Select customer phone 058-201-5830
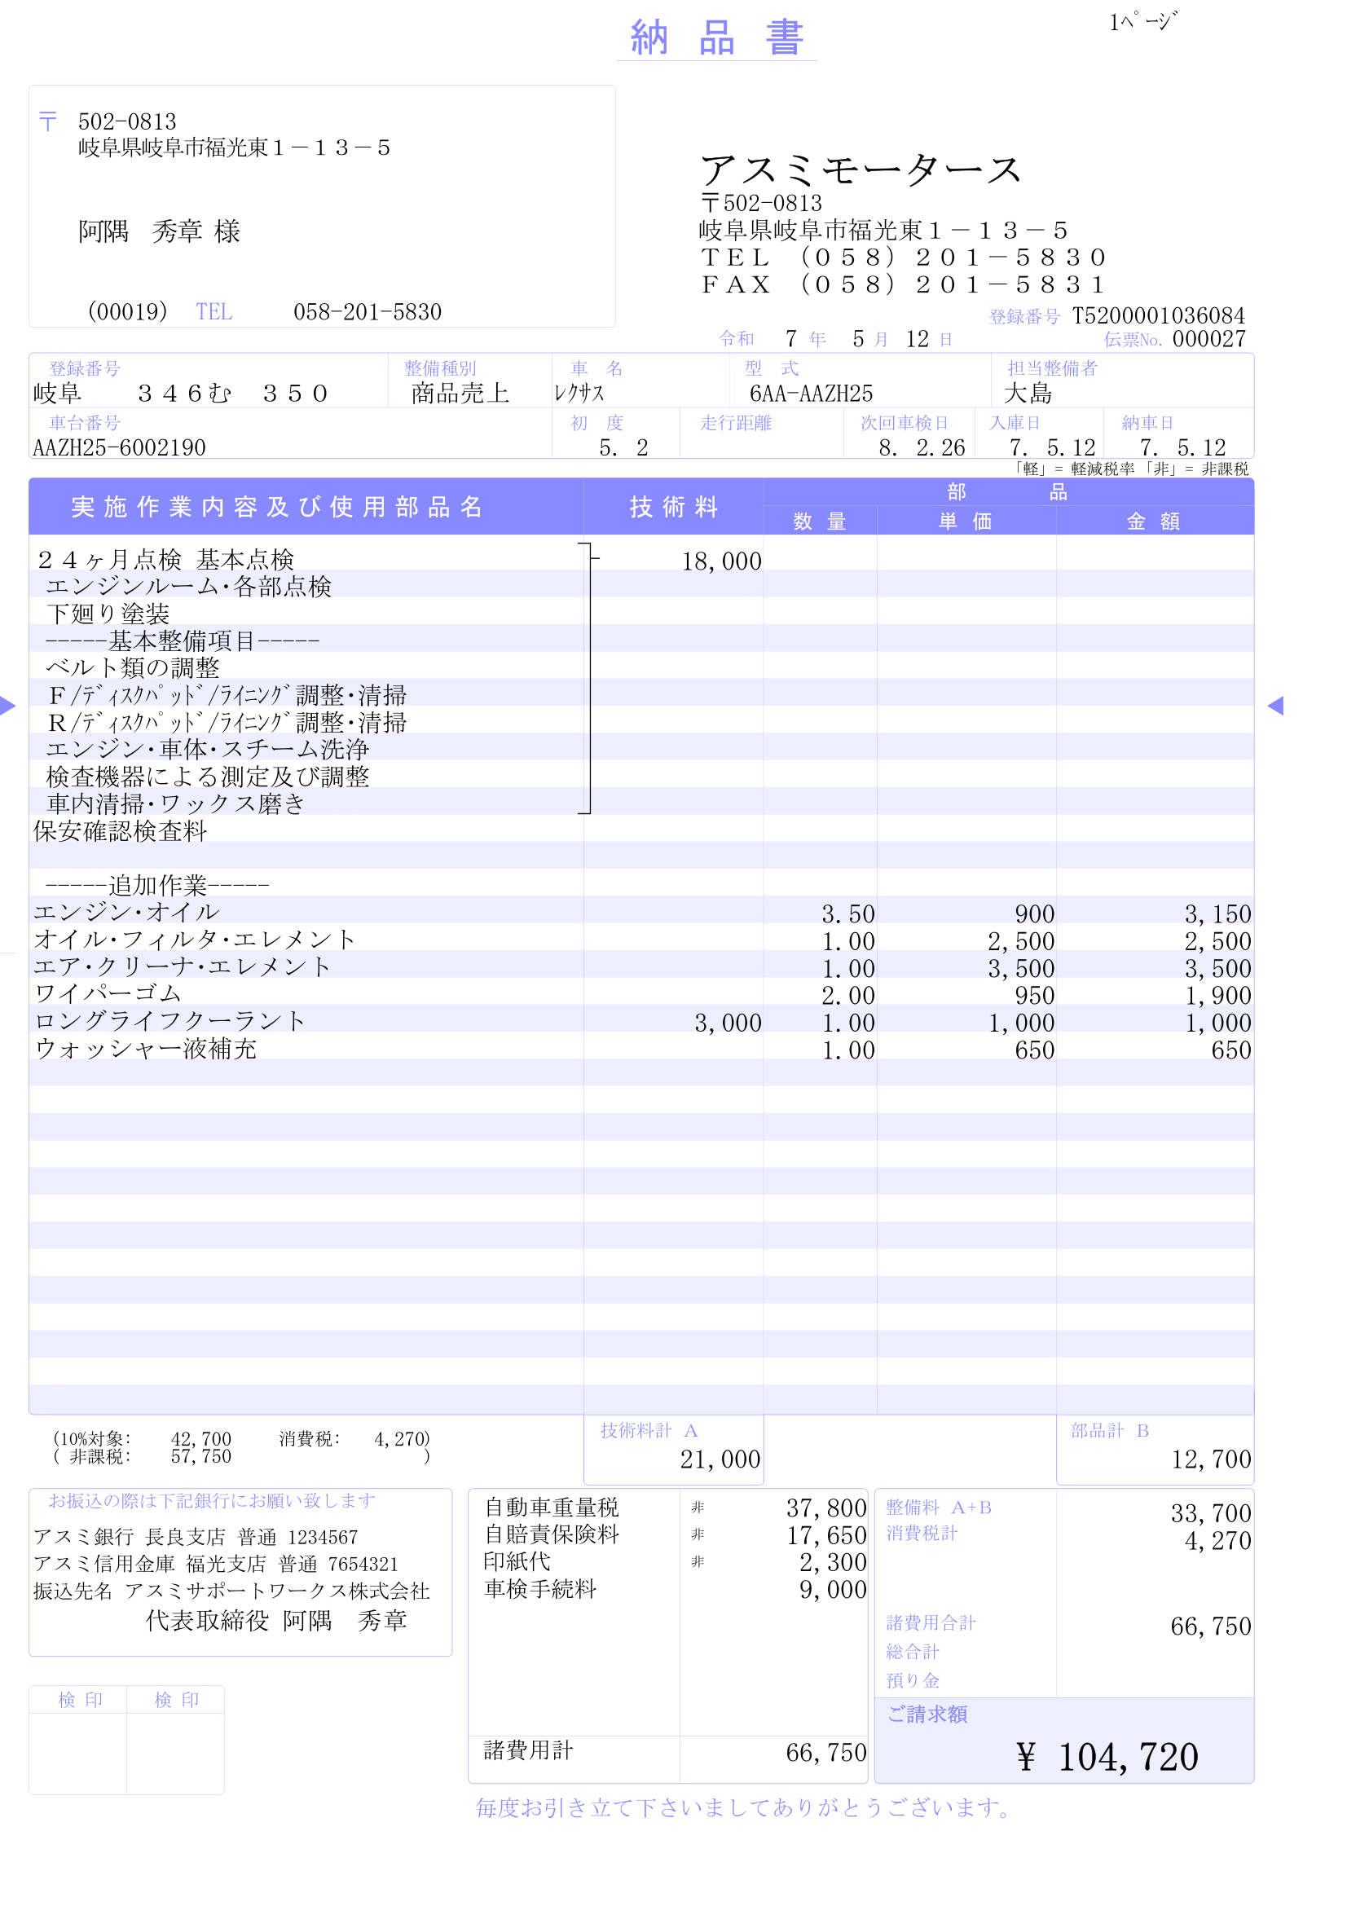 (x=367, y=312)
